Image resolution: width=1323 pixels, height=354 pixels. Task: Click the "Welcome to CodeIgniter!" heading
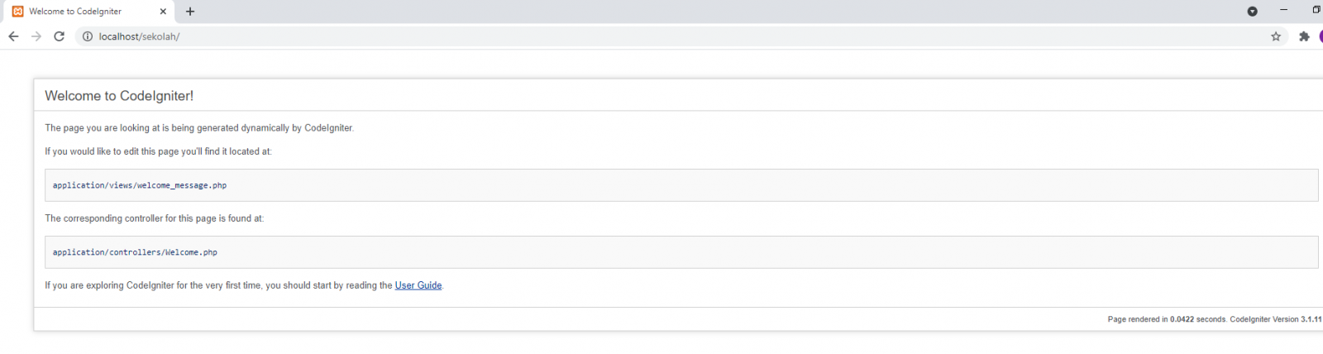[119, 96]
